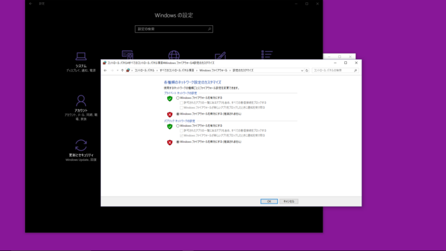
Task: Open Update & Security (更新とセキュリティ) in Settings
Action: 81,151
